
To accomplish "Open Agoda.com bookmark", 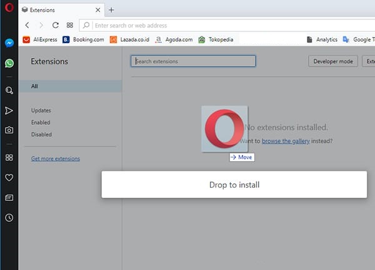I will coord(174,39).
